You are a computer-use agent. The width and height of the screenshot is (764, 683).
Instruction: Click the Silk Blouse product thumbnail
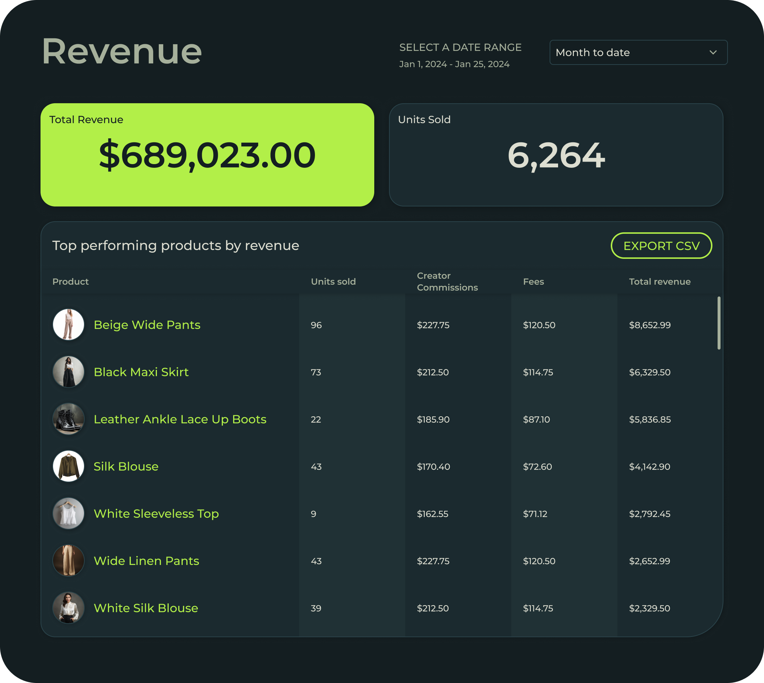(x=68, y=466)
